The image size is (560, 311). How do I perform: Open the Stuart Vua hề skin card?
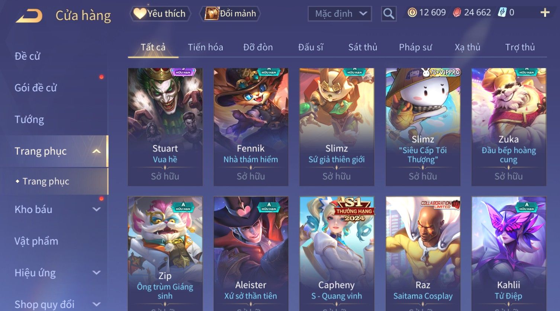[x=165, y=127]
